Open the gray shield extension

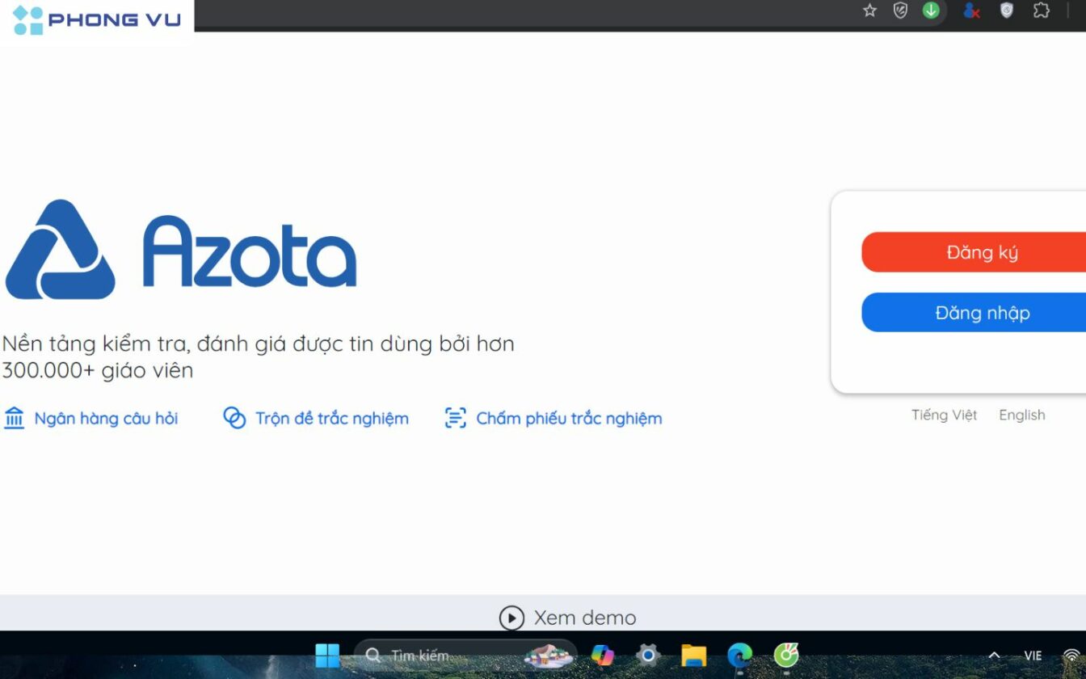(900, 11)
